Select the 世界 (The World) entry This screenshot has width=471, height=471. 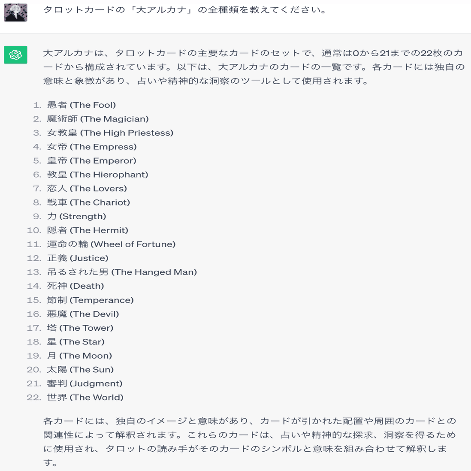(85, 397)
